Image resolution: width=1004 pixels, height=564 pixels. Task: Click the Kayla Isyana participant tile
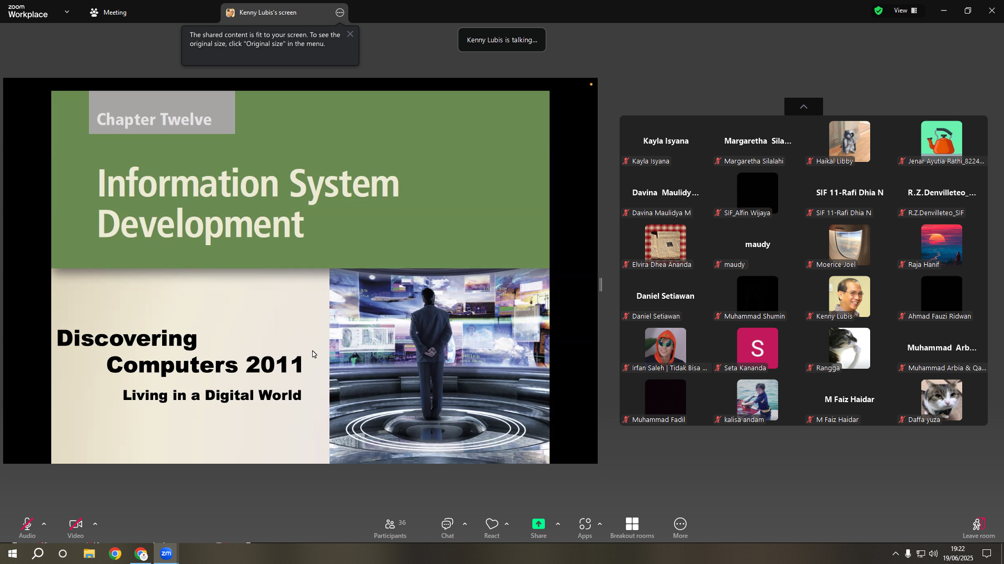[x=665, y=142]
